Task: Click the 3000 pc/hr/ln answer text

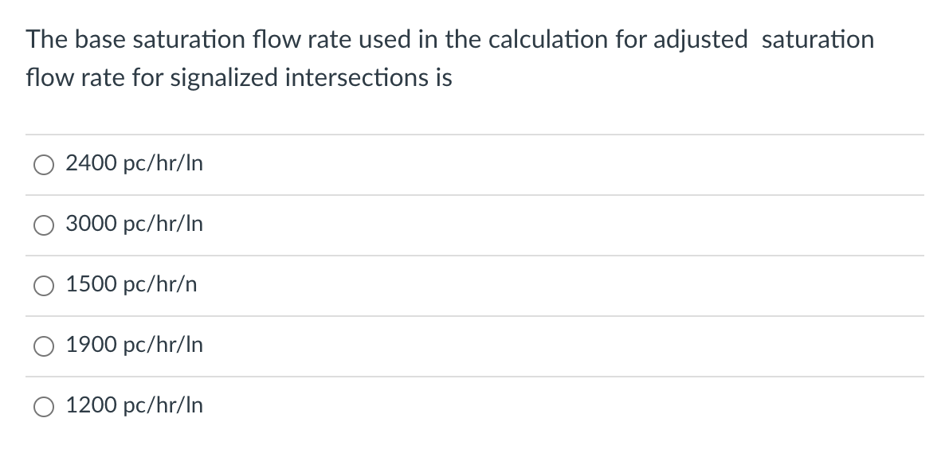Action: [134, 225]
